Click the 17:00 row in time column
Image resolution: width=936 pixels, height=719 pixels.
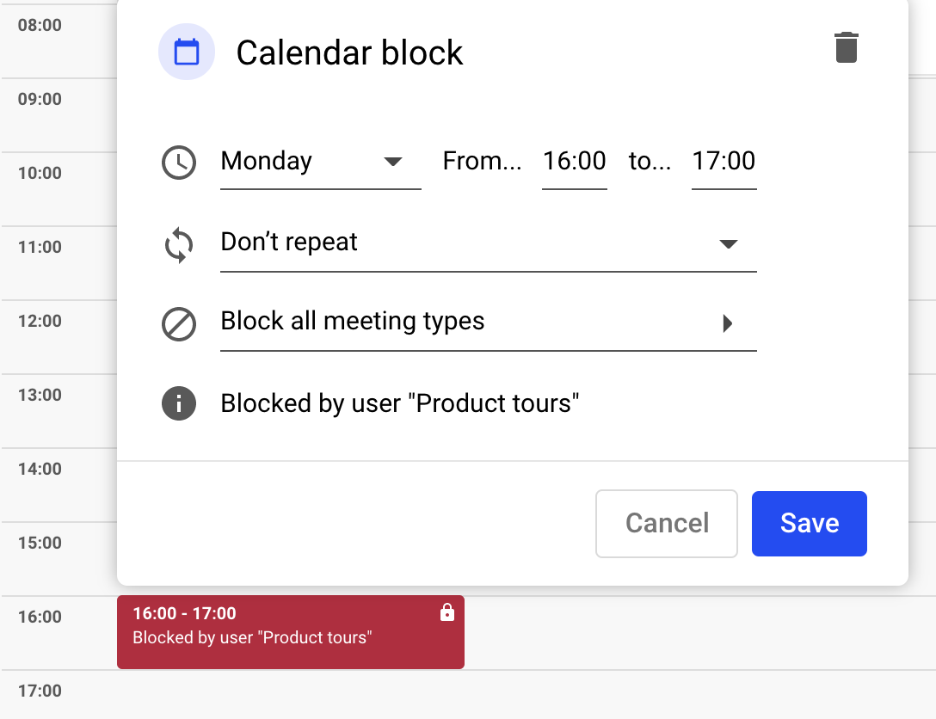click(x=40, y=691)
